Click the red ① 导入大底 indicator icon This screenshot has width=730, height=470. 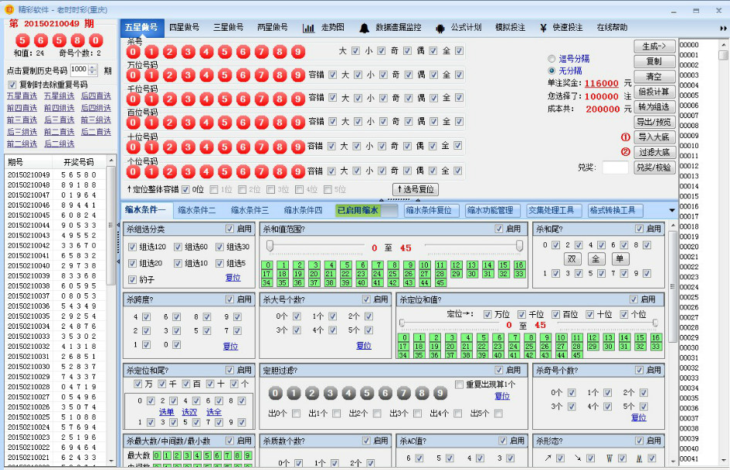pyautogui.click(x=626, y=138)
